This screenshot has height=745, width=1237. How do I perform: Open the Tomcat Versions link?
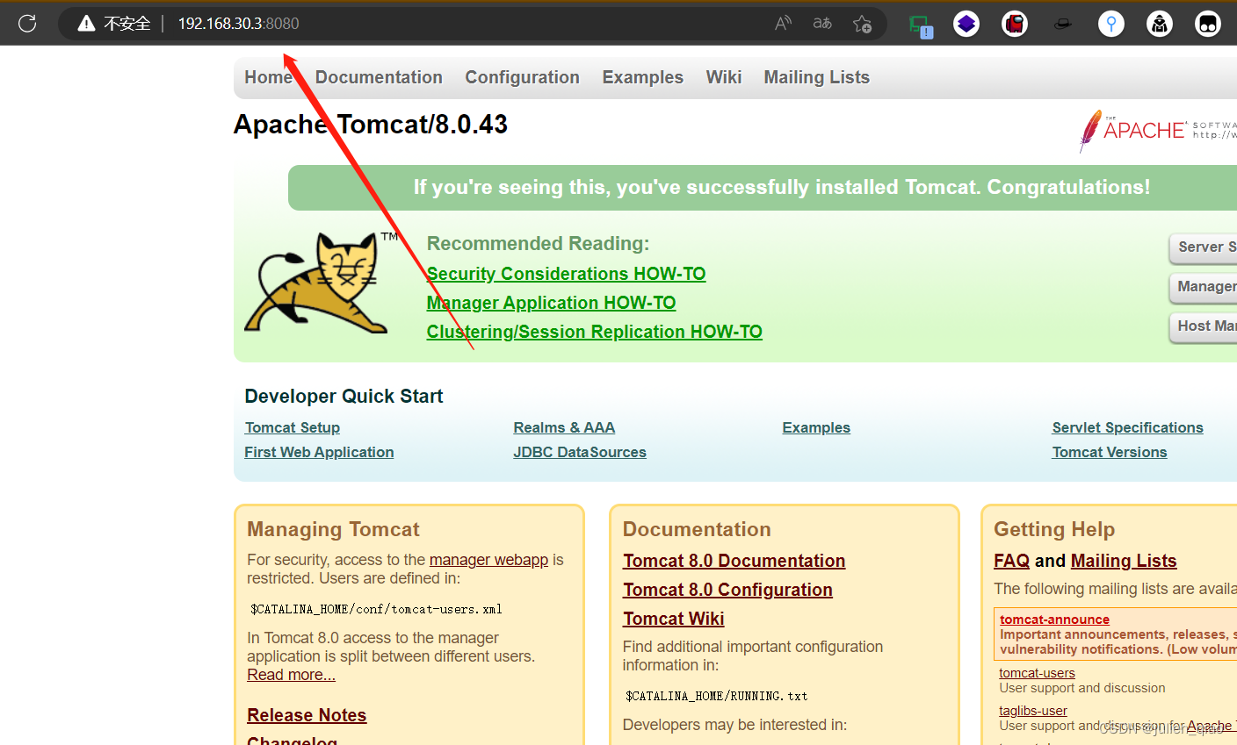(1110, 452)
